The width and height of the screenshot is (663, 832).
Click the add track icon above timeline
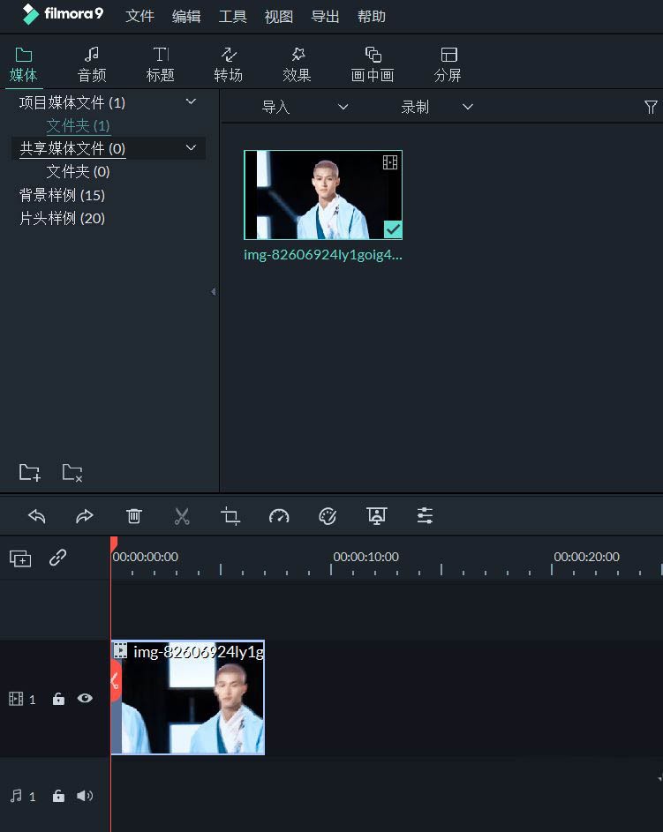pyautogui.click(x=20, y=558)
